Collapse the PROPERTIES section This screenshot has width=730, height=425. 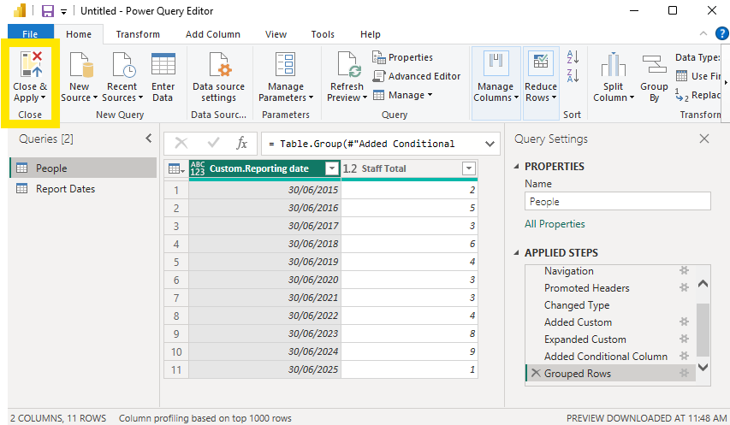[516, 167]
